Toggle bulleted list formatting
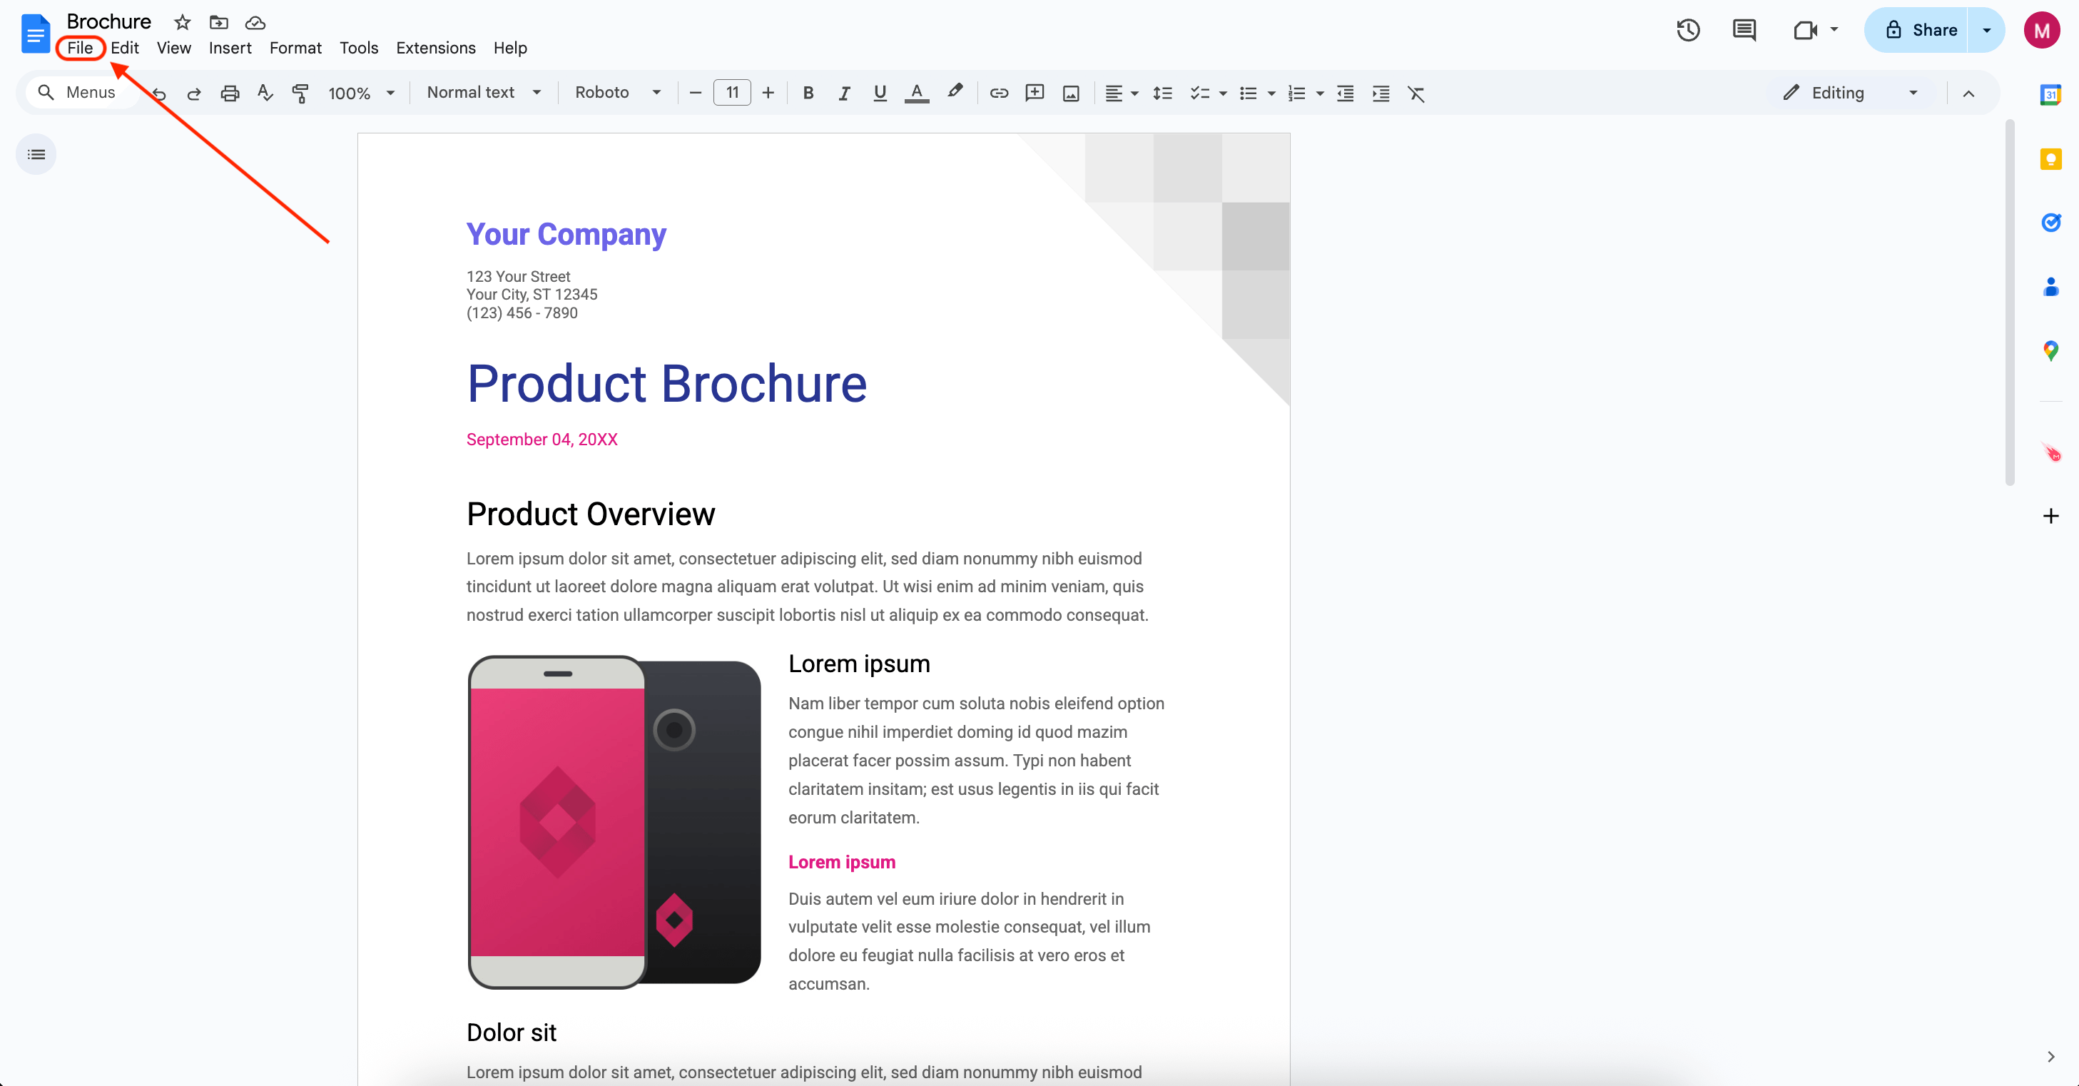Image resolution: width=2079 pixels, height=1086 pixels. 1248,93
